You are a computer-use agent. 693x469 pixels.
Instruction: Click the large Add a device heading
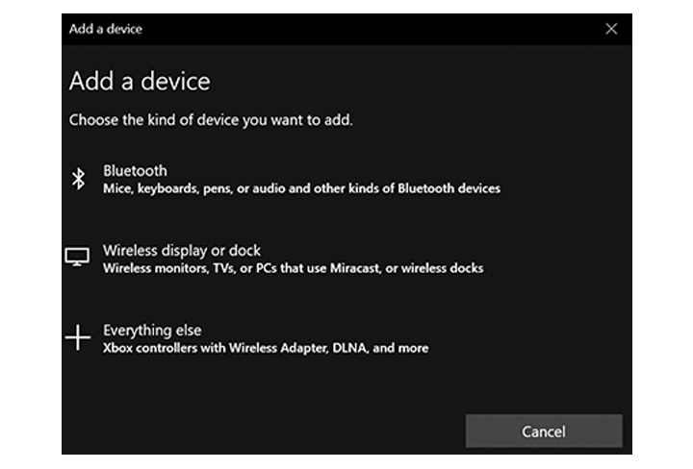coord(140,81)
